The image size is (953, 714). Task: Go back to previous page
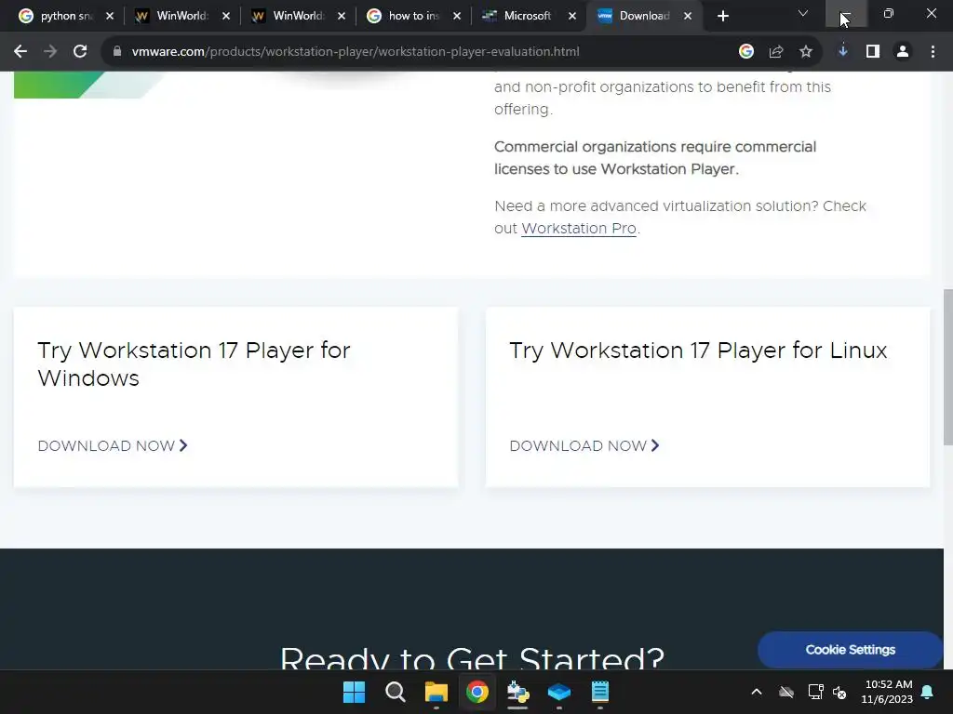point(20,52)
